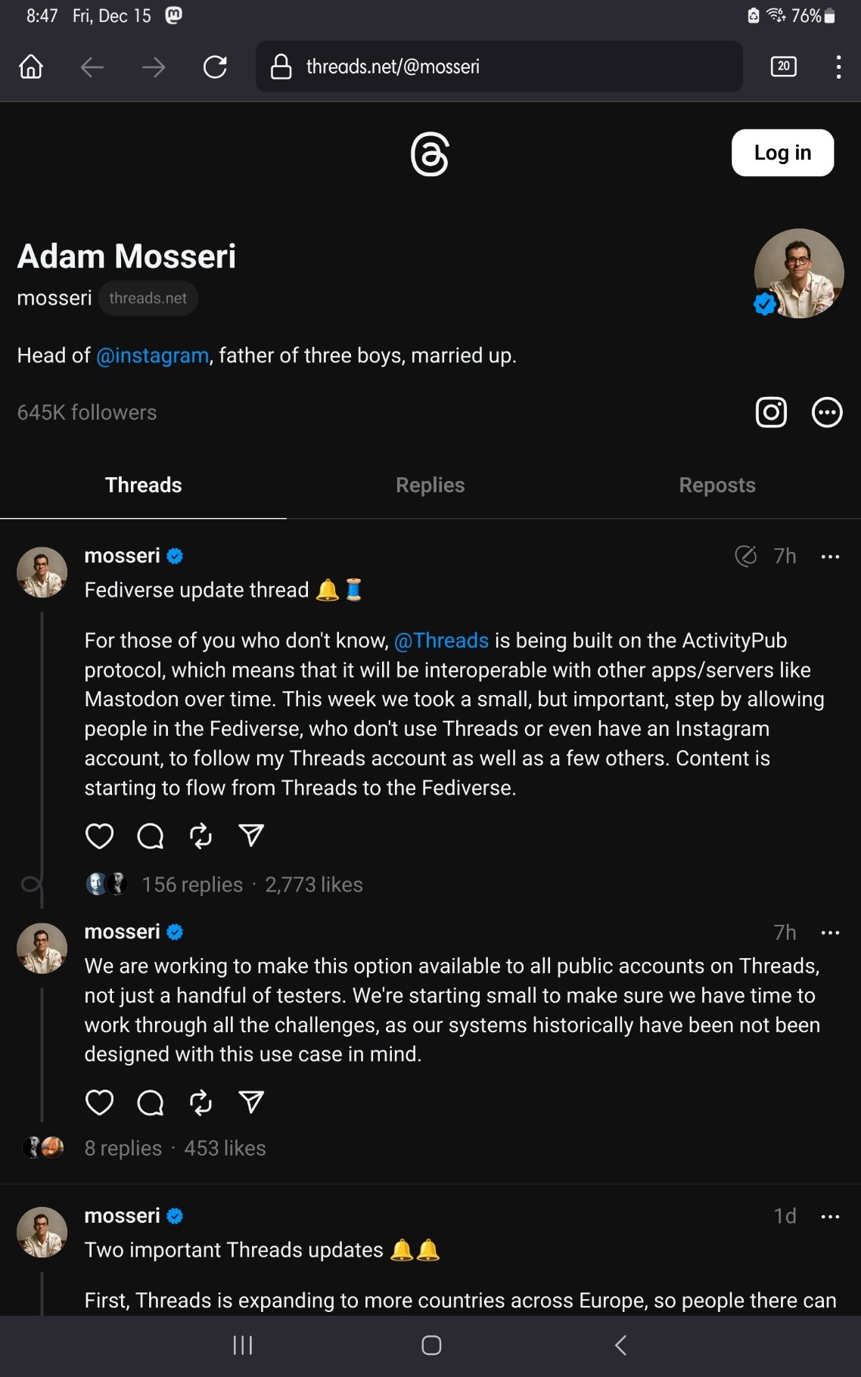Open more options on the 1d post
The height and width of the screenshot is (1377, 861).
click(x=830, y=1217)
